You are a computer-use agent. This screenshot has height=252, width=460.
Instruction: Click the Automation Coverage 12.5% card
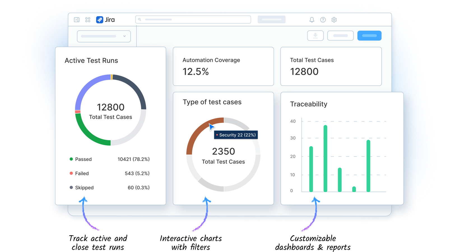coord(223,66)
